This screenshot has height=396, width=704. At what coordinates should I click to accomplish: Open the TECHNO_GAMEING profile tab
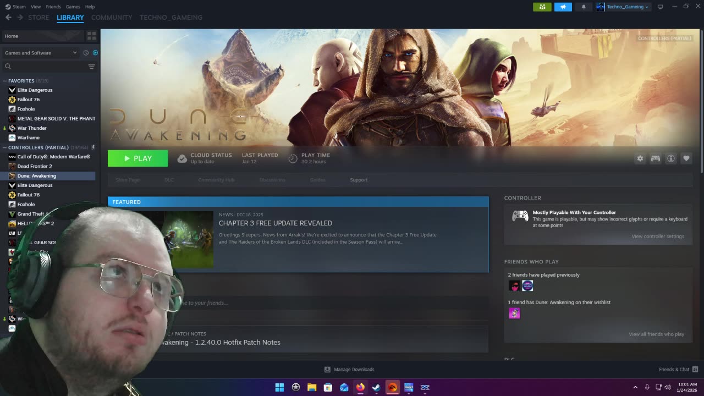171,18
